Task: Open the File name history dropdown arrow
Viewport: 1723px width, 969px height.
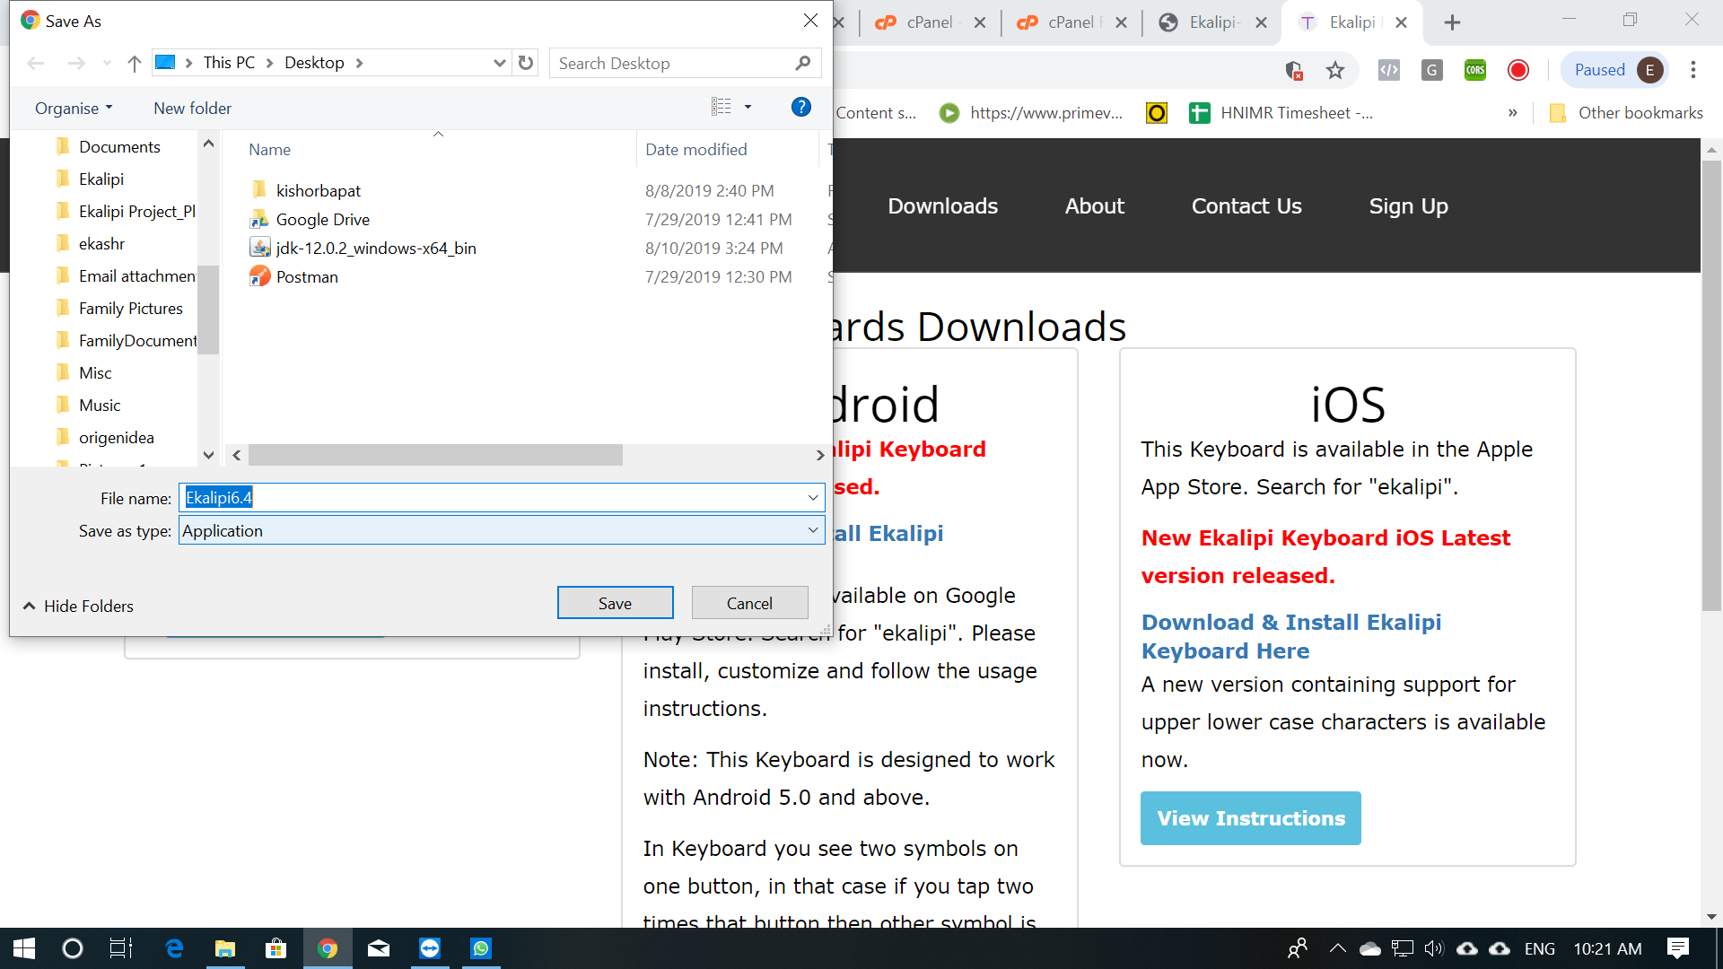Action: pos(812,498)
